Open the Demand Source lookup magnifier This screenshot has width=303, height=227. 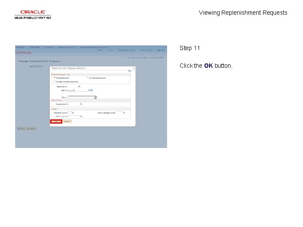[x=73, y=113]
